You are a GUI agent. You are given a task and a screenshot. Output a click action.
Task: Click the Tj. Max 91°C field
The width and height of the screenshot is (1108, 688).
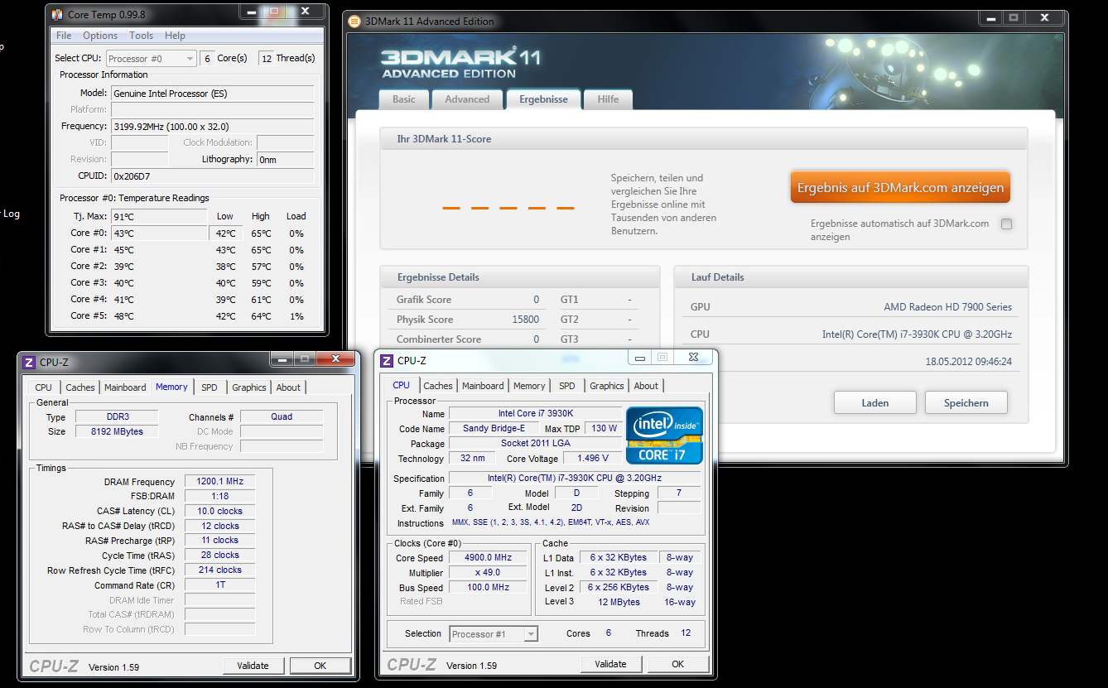coord(159,217)
